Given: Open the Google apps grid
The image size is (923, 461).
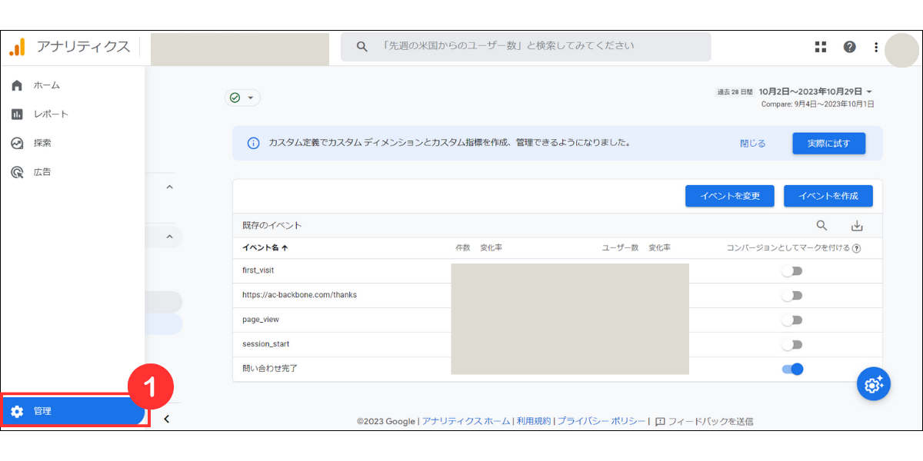Looking at the screenshot, I should [821, 47].
